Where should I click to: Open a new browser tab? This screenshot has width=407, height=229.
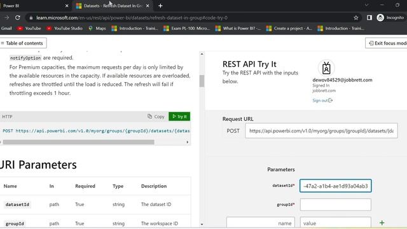160,6
